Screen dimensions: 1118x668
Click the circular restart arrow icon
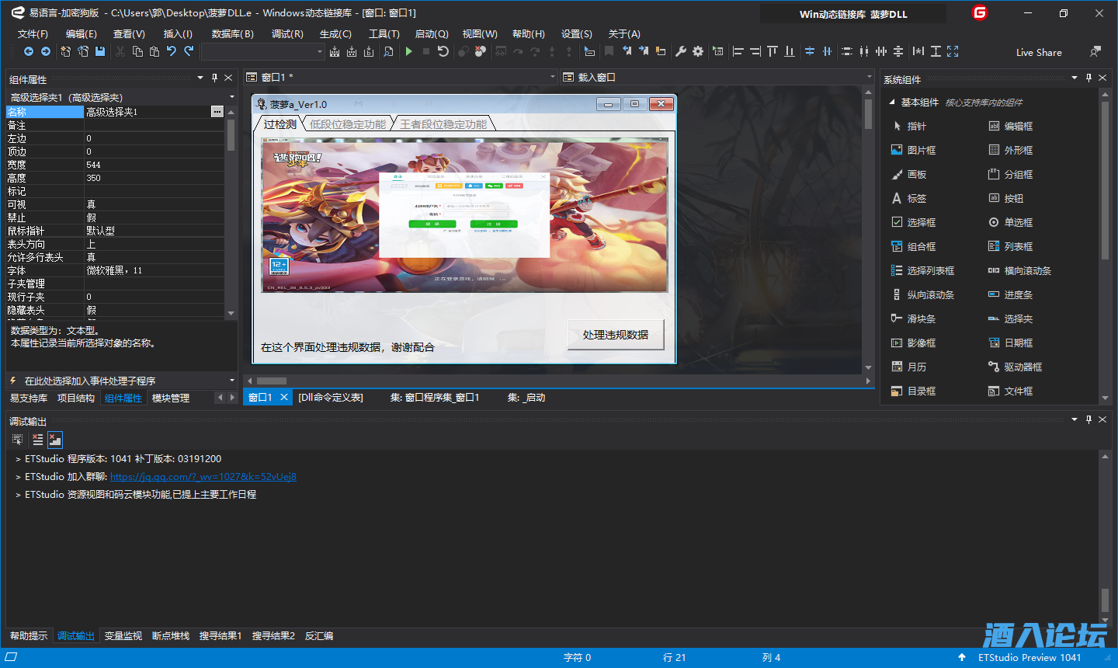[x=443, y=51]
